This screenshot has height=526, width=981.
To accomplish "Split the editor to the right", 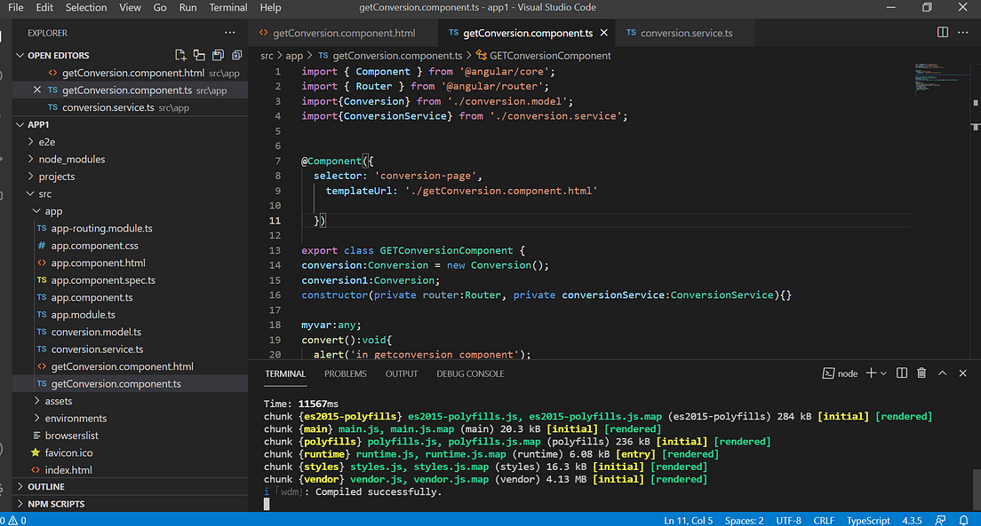I will click(x=942, y=33).
